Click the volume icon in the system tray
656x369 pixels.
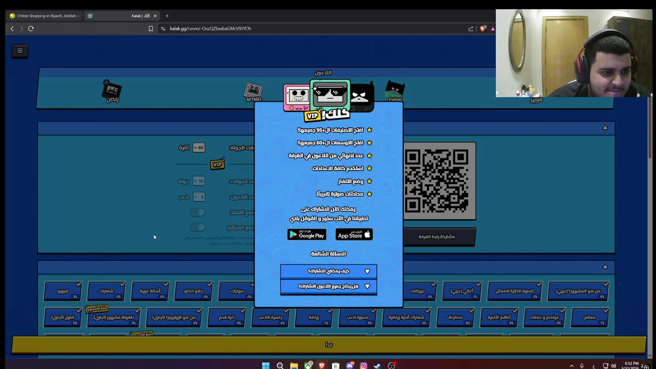click(x=613, y=366)
